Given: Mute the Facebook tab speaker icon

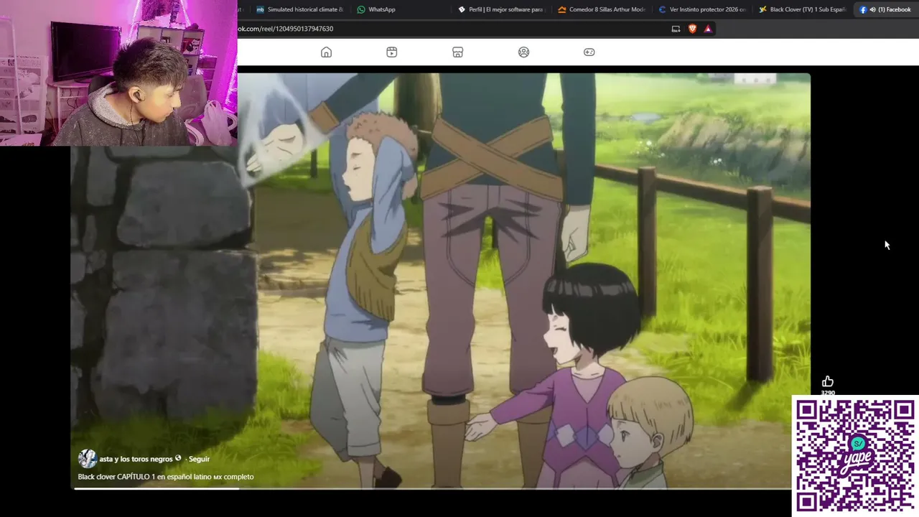Looking at the screenshot, I should [872, 9].
